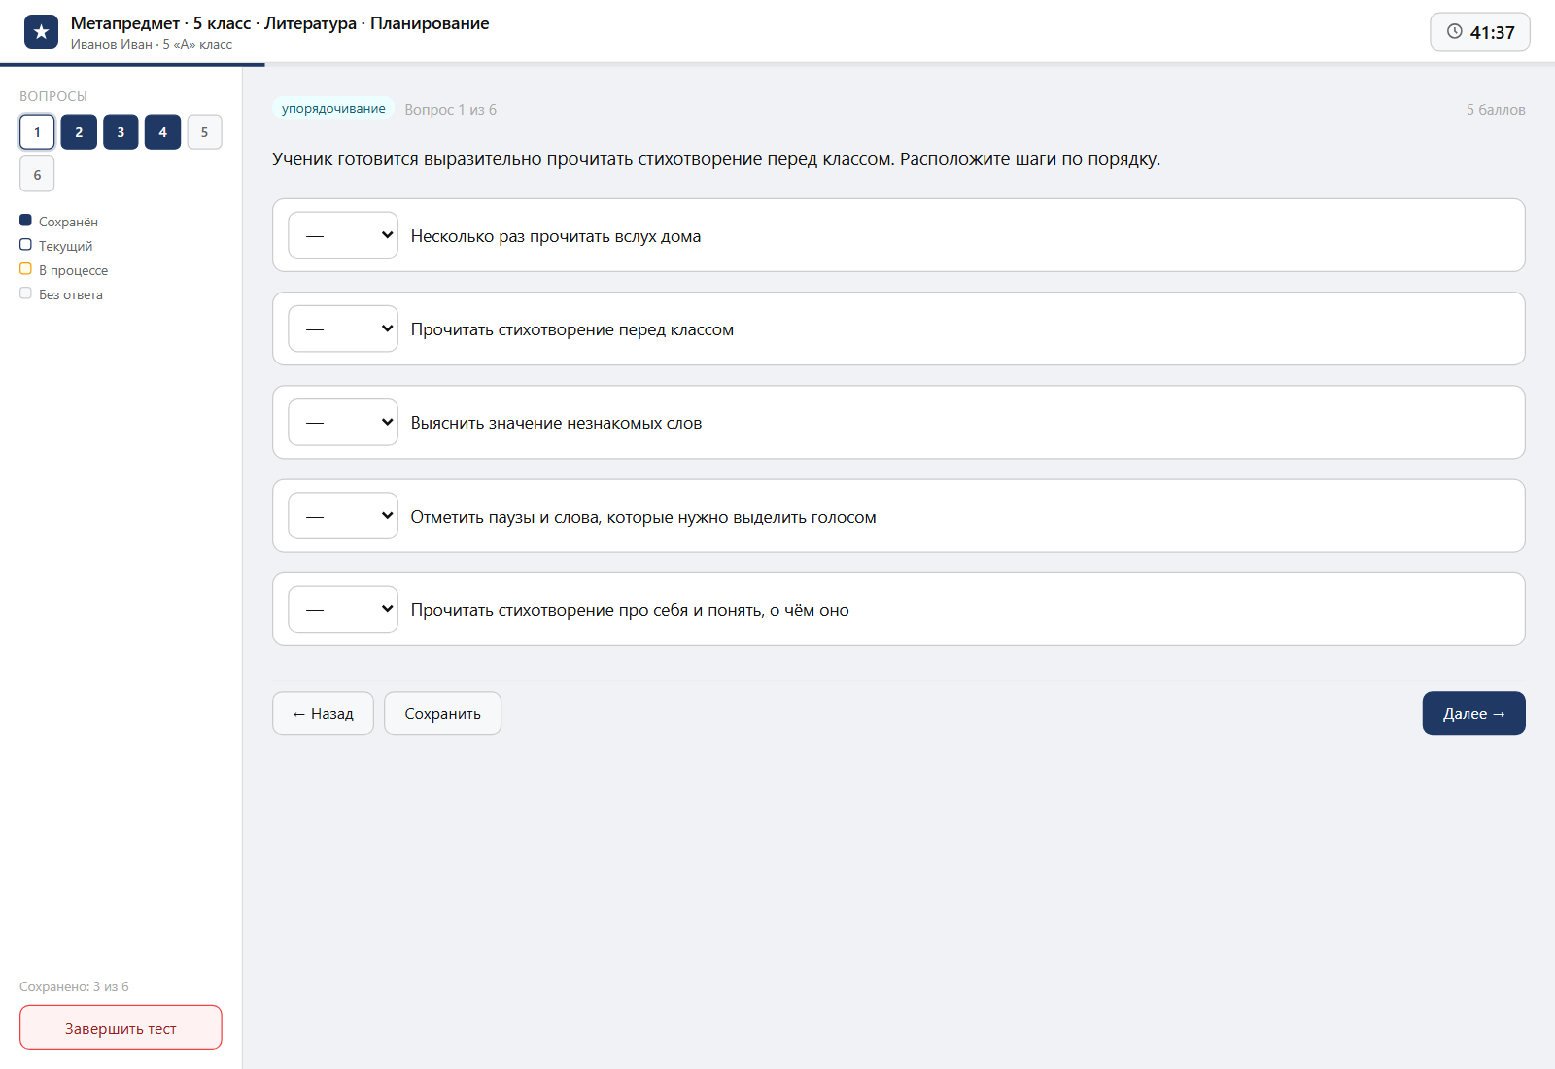Open order dropdown for 'Выяснить значение незнакомых слов'
The width and height of the screenshot is (1555, 1069).
[x=343, y=422]
